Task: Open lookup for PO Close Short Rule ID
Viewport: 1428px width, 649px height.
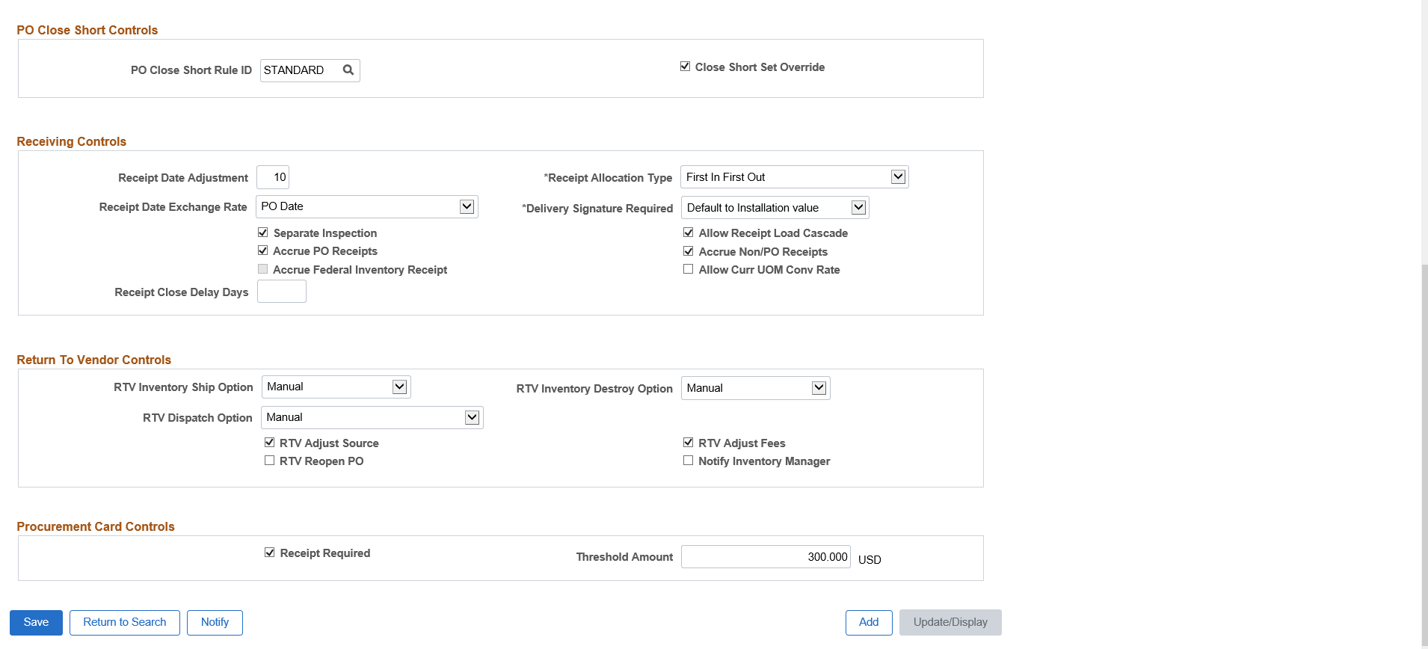Action: click(348, 70)
